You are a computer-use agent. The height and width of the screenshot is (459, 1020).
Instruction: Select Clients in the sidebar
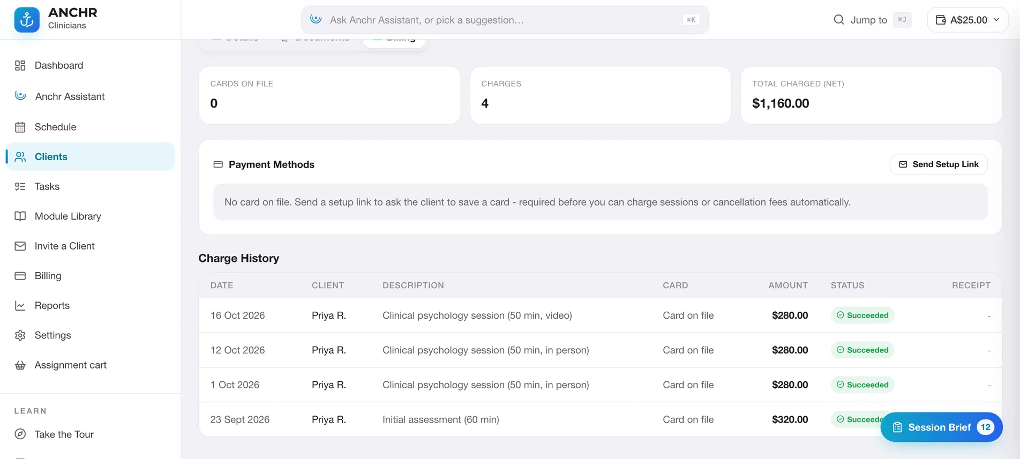[90, 156]
